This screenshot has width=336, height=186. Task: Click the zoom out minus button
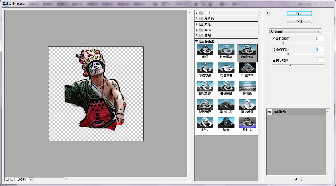coord(7,179)
